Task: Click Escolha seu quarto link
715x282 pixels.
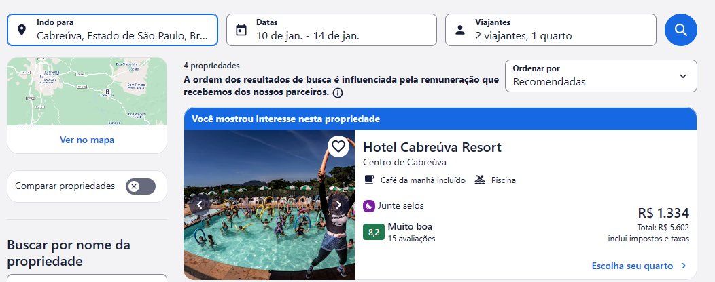Action: [x=639, y=266]
